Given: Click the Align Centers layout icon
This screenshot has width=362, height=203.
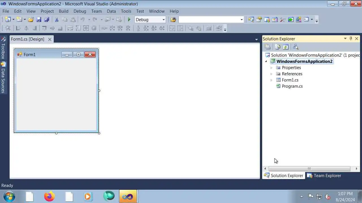Looking at the screenshot, I should click(x=26, y=28).
